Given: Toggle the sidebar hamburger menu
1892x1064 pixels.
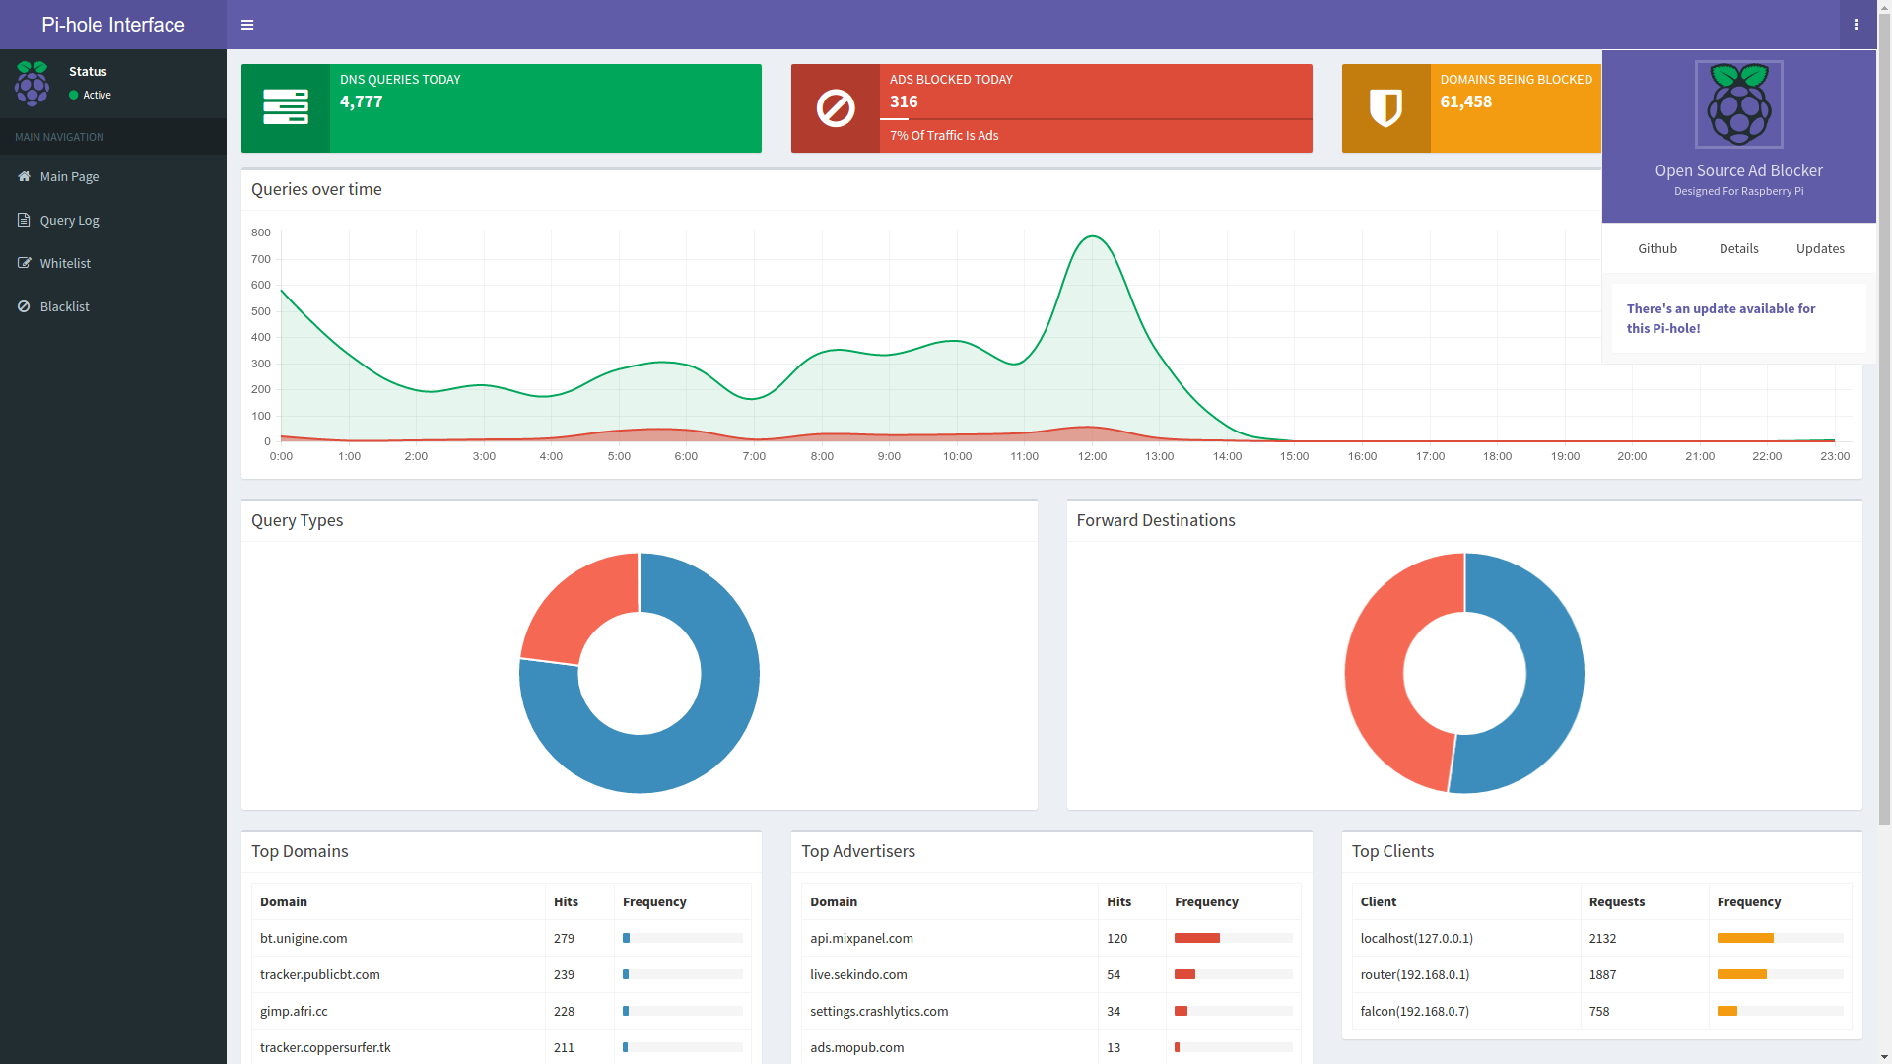Looking at the screenshot, I should click(x=247, y=25).
